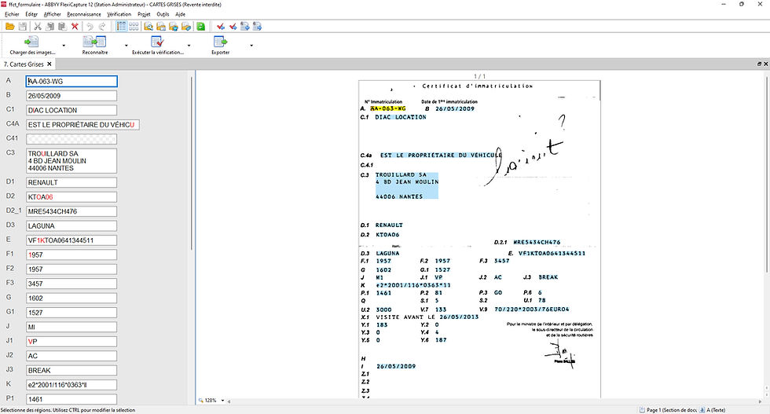Open the Aide menu

click(180, 14)
